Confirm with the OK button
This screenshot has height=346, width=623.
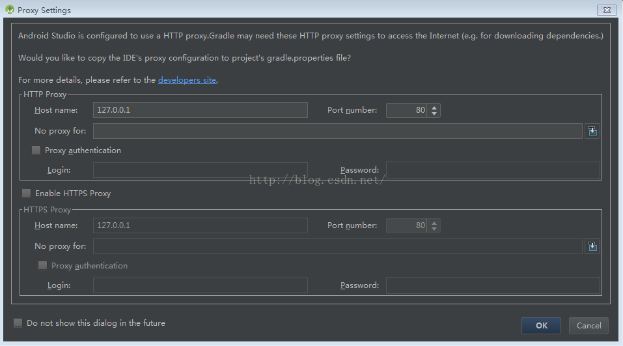tap(541, 325)
